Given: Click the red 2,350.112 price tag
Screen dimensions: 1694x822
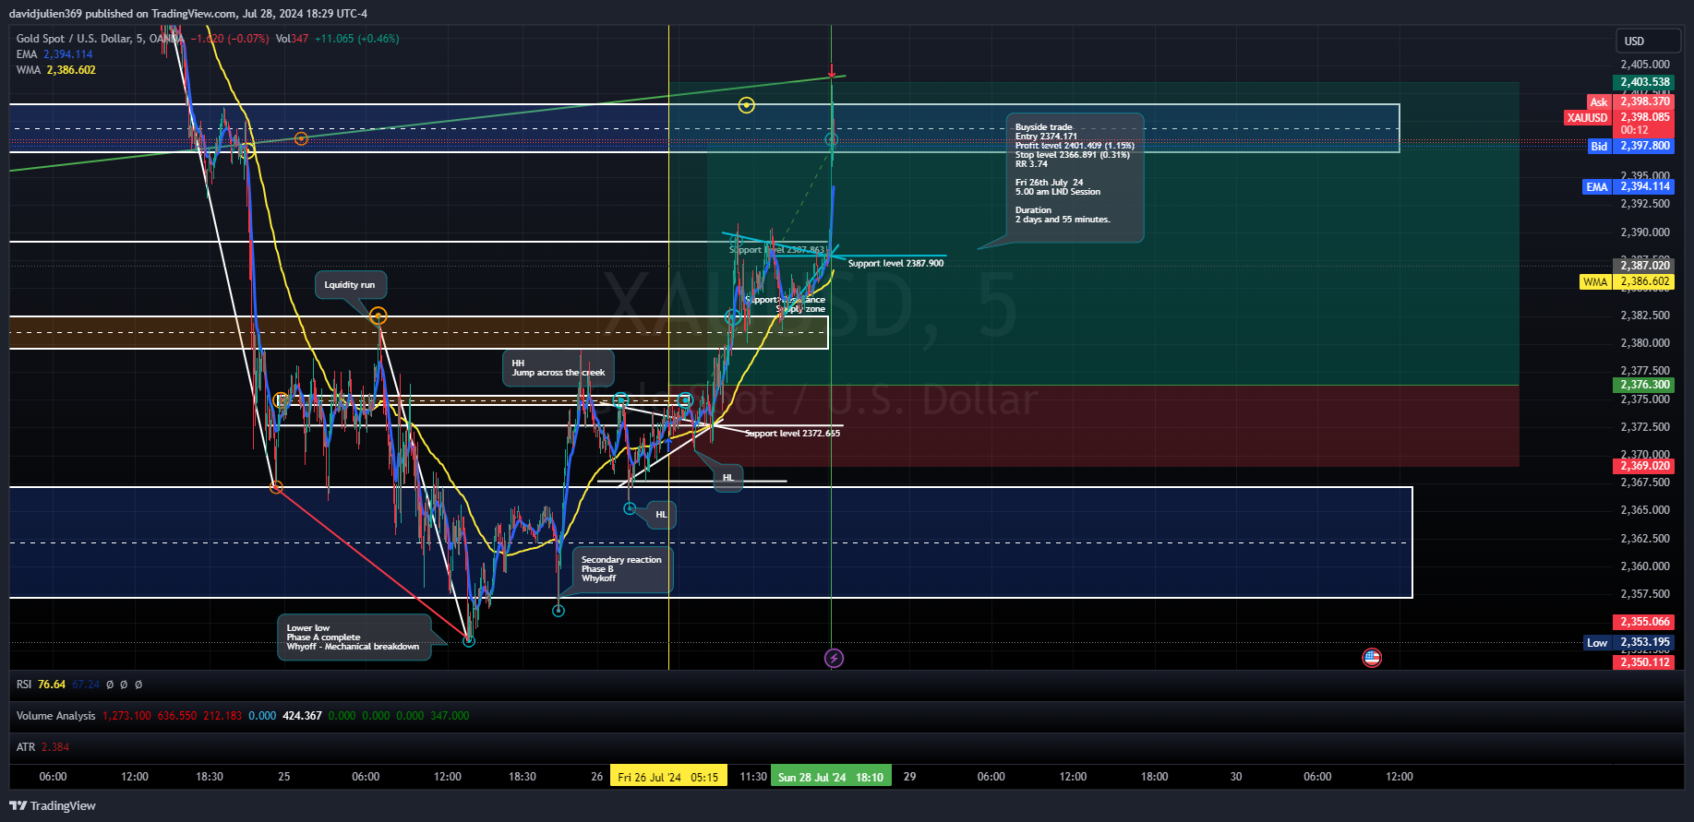Looking at the screenshot, I should [x=1643, y=662].
